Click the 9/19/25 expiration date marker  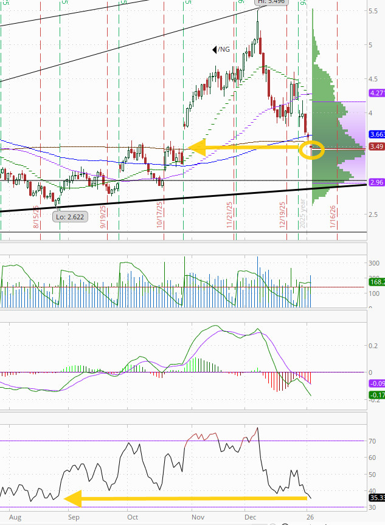103,217
